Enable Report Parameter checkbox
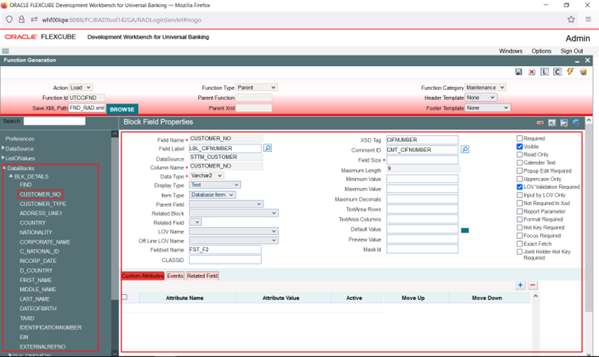This screenshot has width=599, height=357. 520,211
